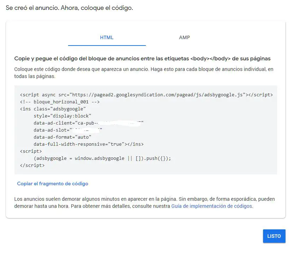This screenshot has height=253, width=292.
Task: Click the style="display:block" line
Action: click(x=62, y=116)
